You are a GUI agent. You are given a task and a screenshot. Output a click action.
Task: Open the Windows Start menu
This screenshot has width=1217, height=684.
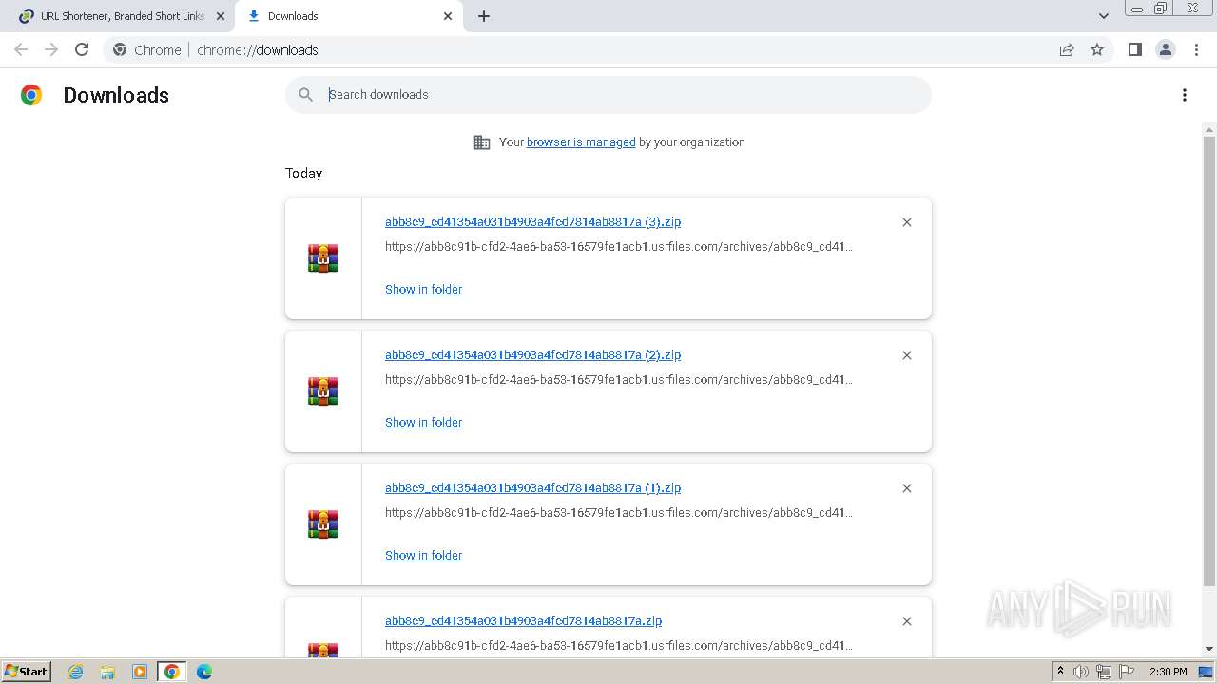26,672
